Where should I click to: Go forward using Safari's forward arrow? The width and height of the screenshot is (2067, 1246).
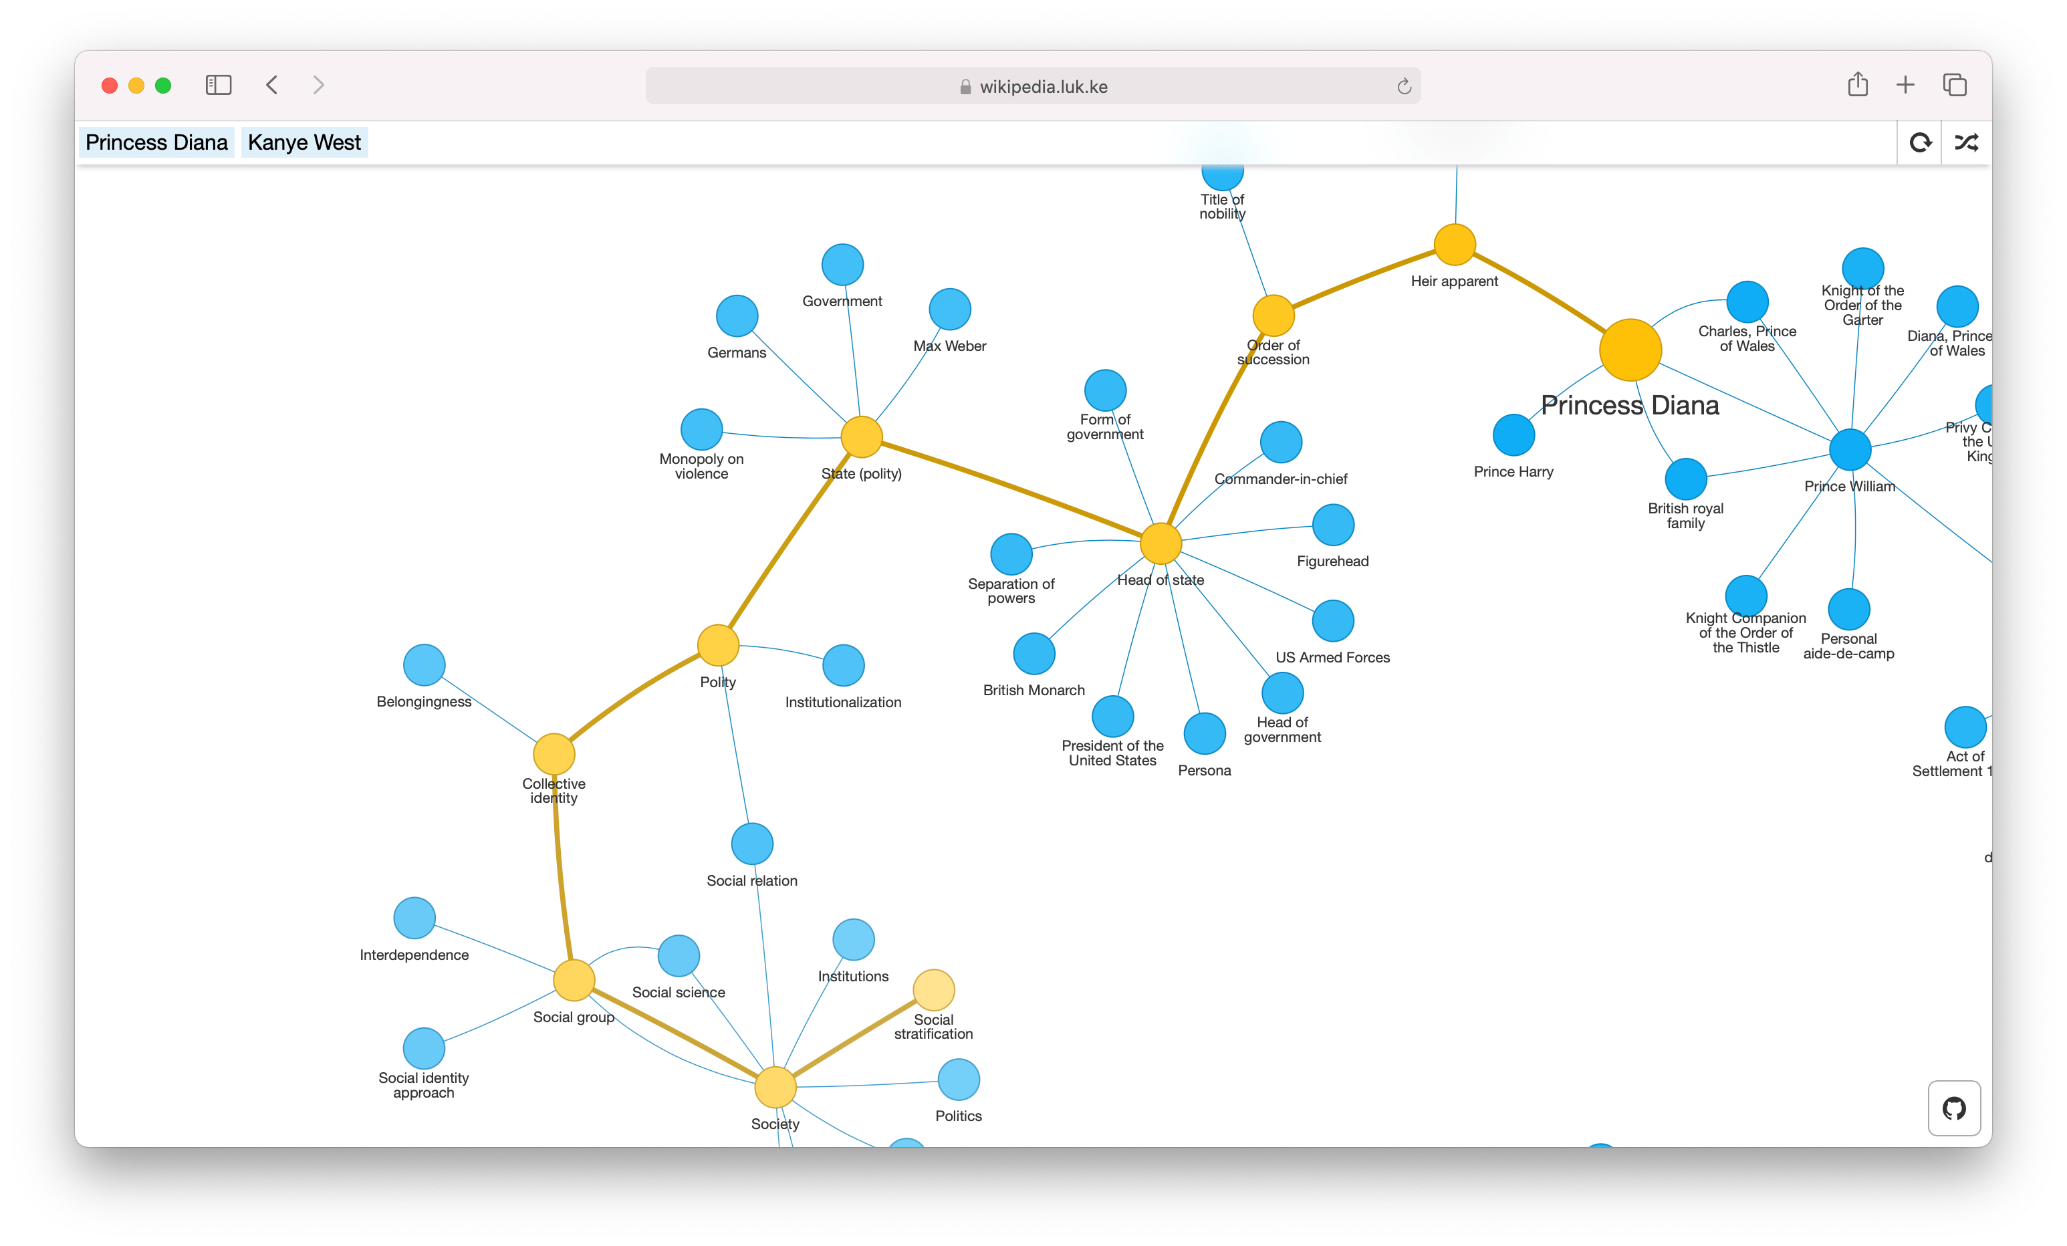tap(318, 85)
